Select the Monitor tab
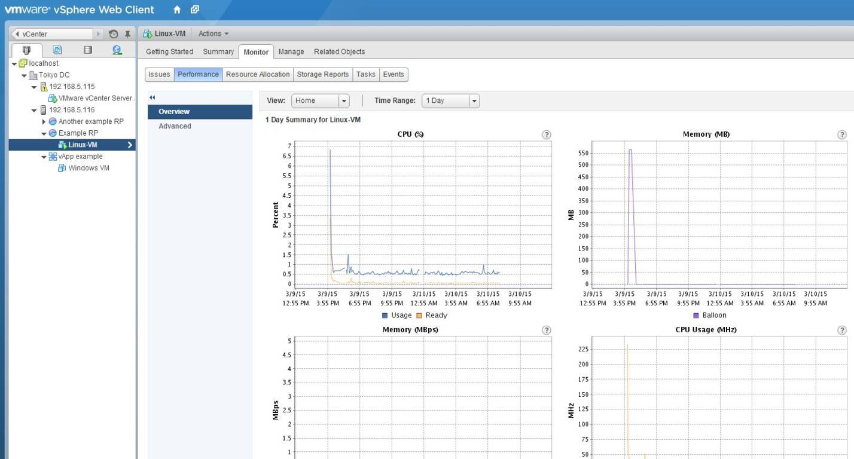This screenshot has width=854, height=459. [256, 52]
